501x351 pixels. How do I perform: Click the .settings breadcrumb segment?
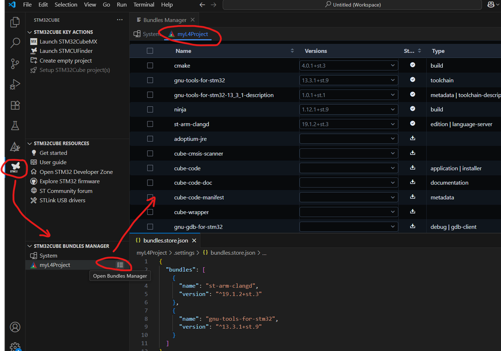(x=184, y=253)
